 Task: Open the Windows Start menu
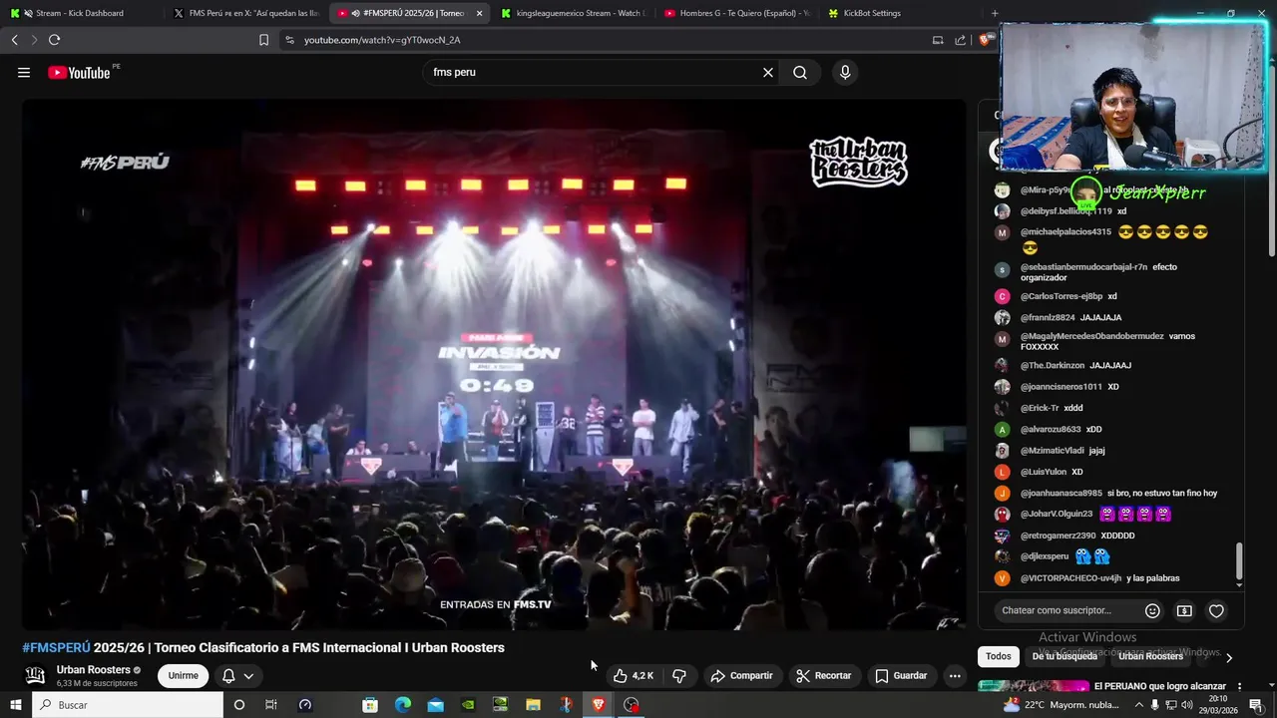click(x=15, y=705)
